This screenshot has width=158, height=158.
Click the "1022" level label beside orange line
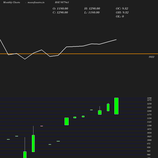pyautogui.click(x=151, y=57)
